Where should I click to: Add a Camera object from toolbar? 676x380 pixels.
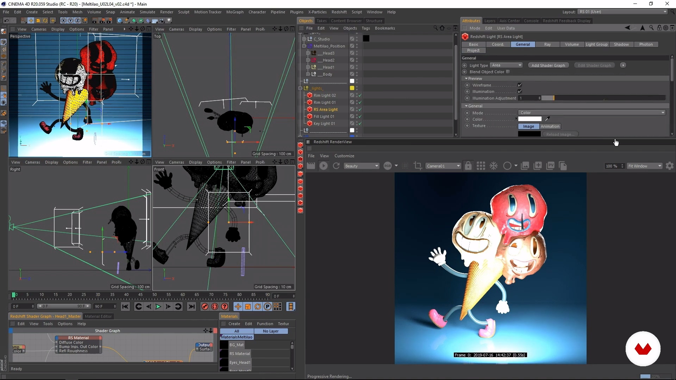(162, 20)
